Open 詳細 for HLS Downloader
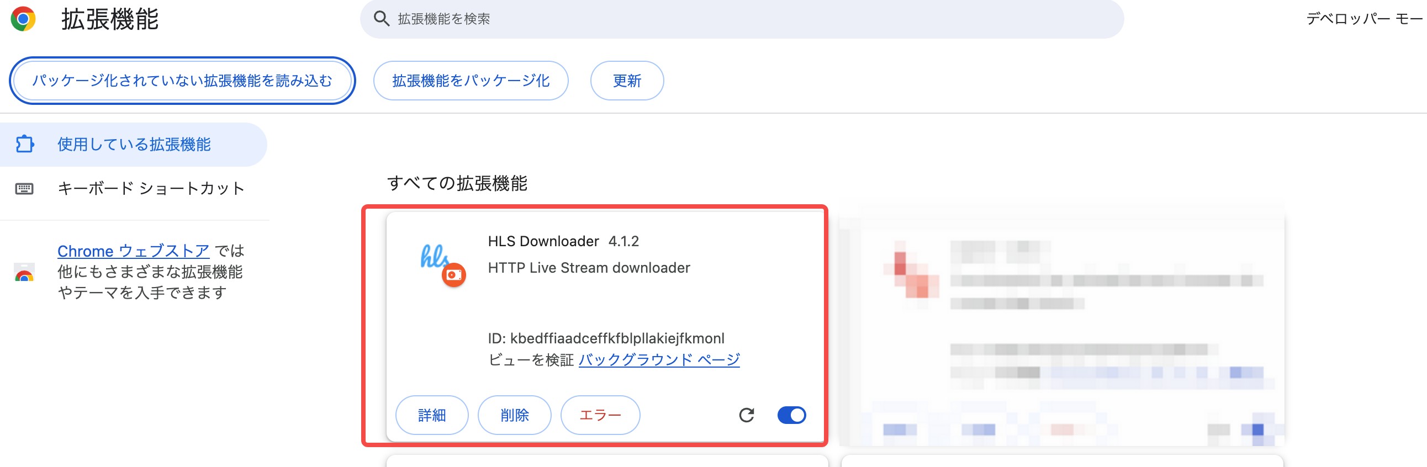The width and height of the screenshot is (1427, 467). 432,415
